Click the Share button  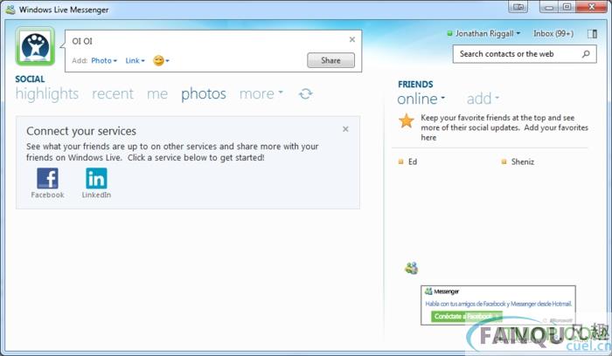pos(330,60)
